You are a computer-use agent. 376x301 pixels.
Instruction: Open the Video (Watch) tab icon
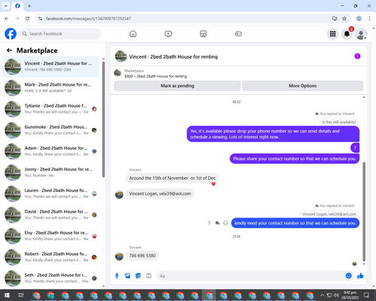tap(168, 34)
